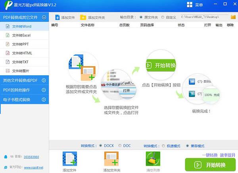This screenshot has height=173, width=238.
Task: Click the output directory path field
Action: pos(204,17)
